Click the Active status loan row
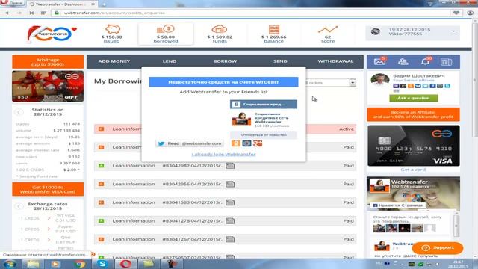Image resolution: width=478 pixels, height=269 pixels. (x=225, y=129)
